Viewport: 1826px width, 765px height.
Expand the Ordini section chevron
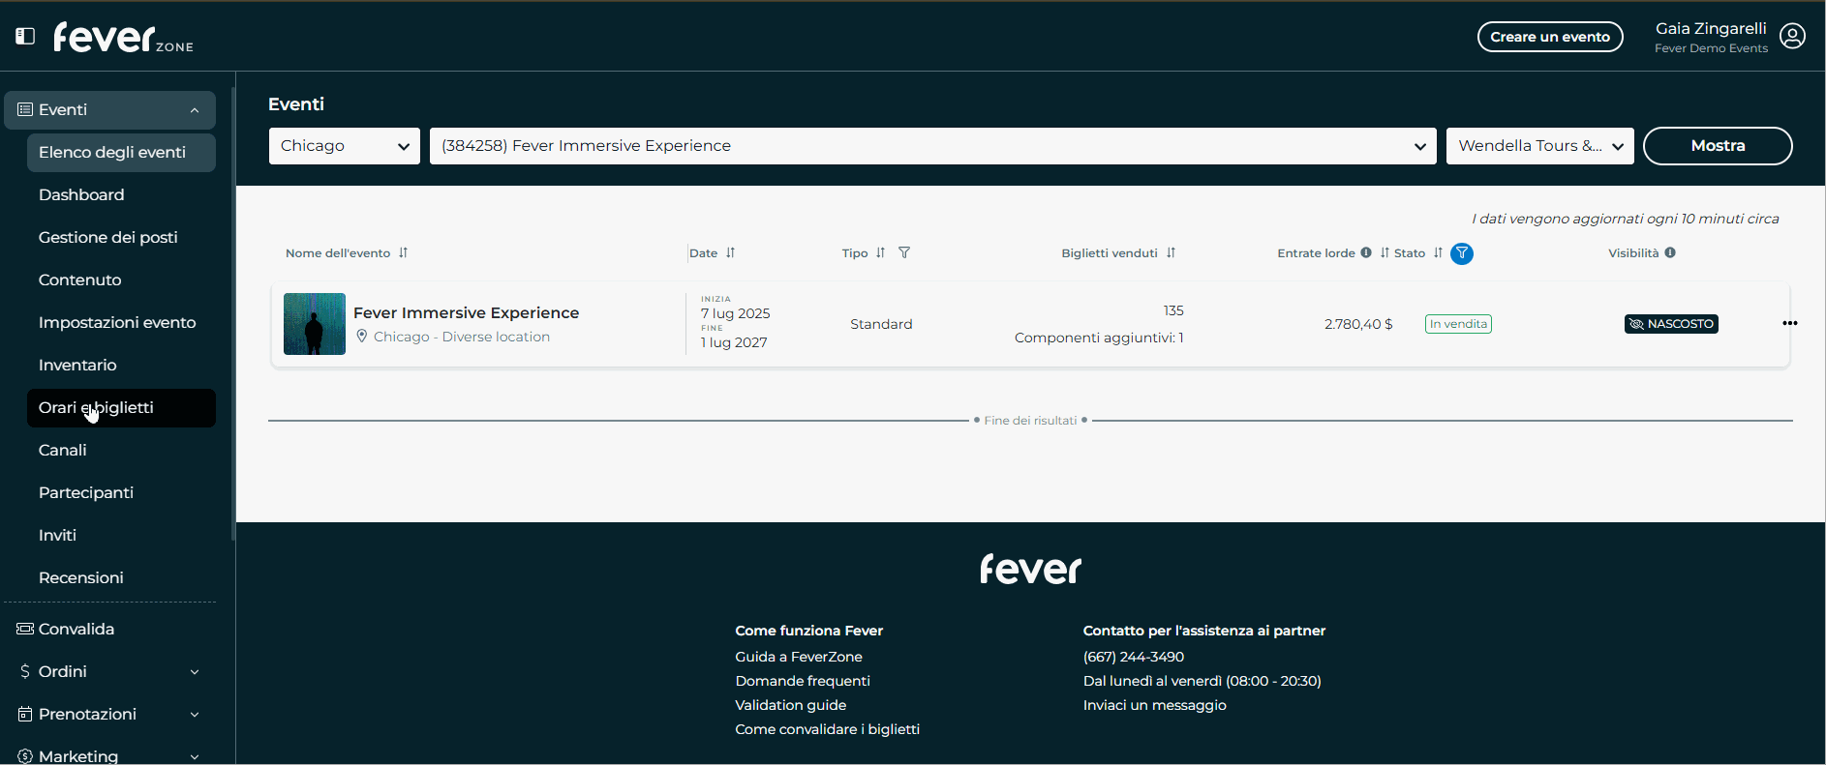[x=195, y=672]
